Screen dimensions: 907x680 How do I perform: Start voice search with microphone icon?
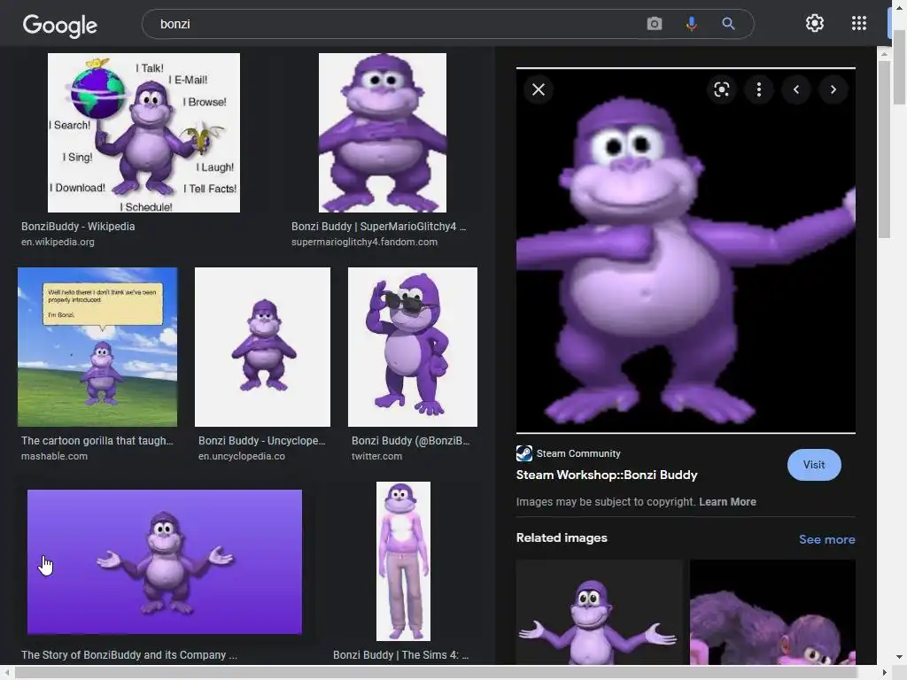pyautogui.click(x=691, y=24)
